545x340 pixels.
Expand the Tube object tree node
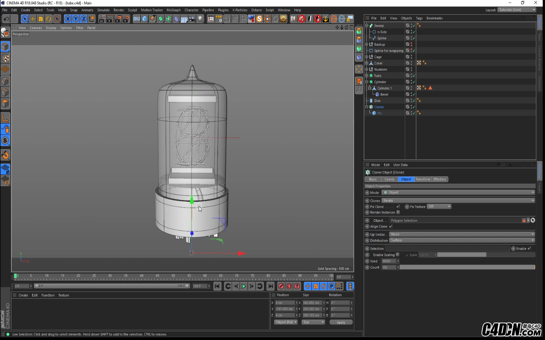point(366,76)
